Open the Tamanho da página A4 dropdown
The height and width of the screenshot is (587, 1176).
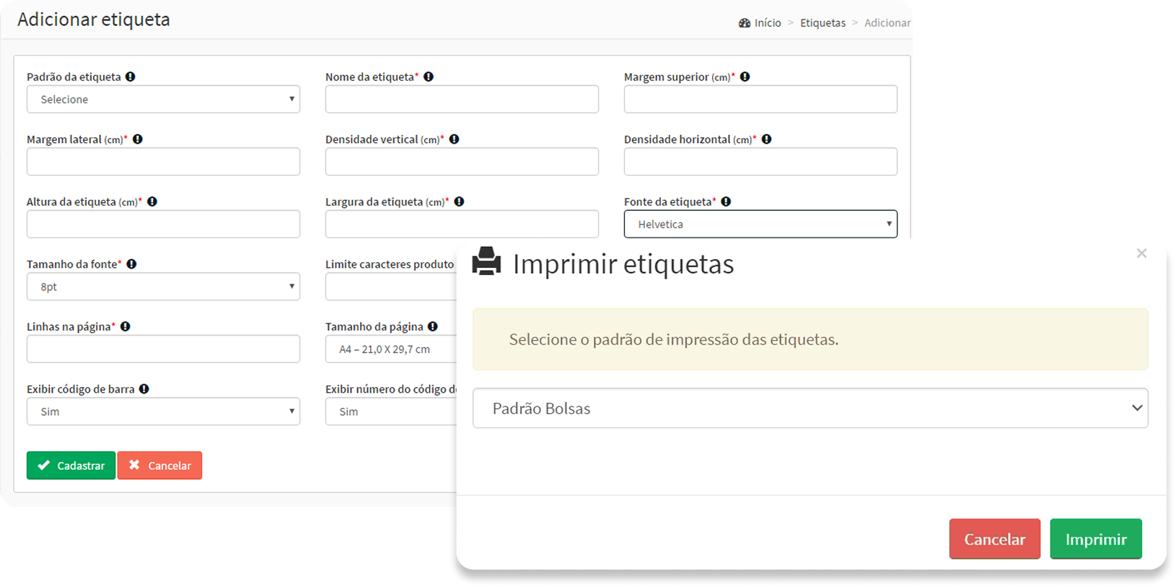click(x=391, y=349)
